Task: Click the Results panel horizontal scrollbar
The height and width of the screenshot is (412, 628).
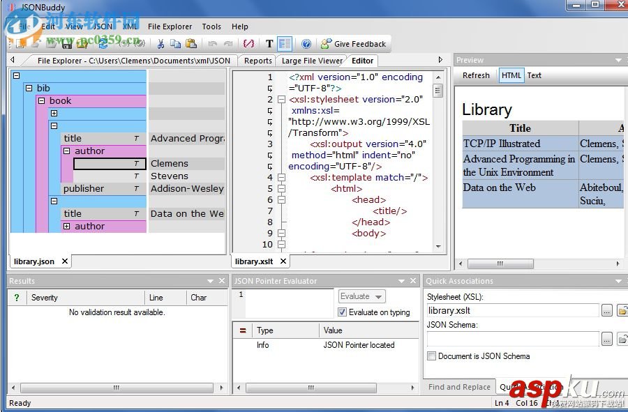Action: coord(117,388)
